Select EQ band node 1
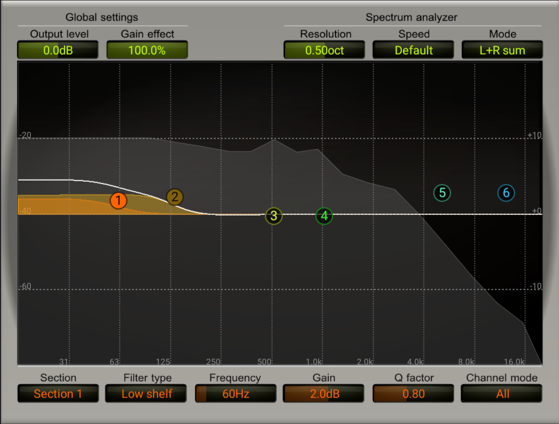Viewport: 559px width, 424px height. tap(119, 201)
